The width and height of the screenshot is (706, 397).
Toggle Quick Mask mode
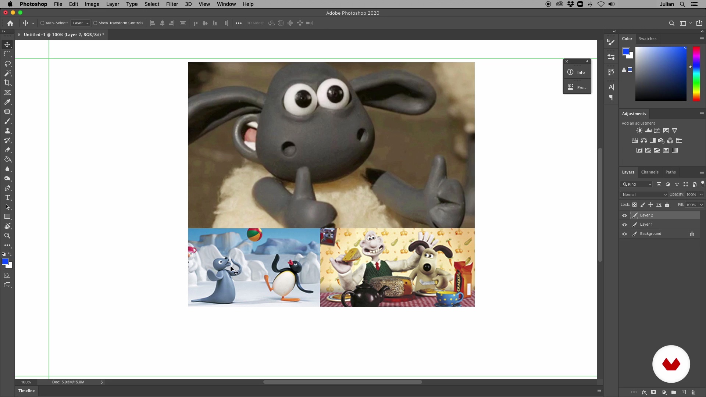(x=7, y=275)
